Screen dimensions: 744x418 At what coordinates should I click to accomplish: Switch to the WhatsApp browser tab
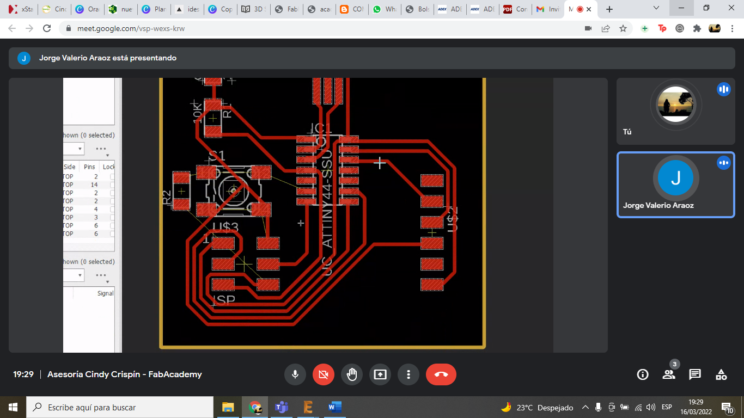384,9
